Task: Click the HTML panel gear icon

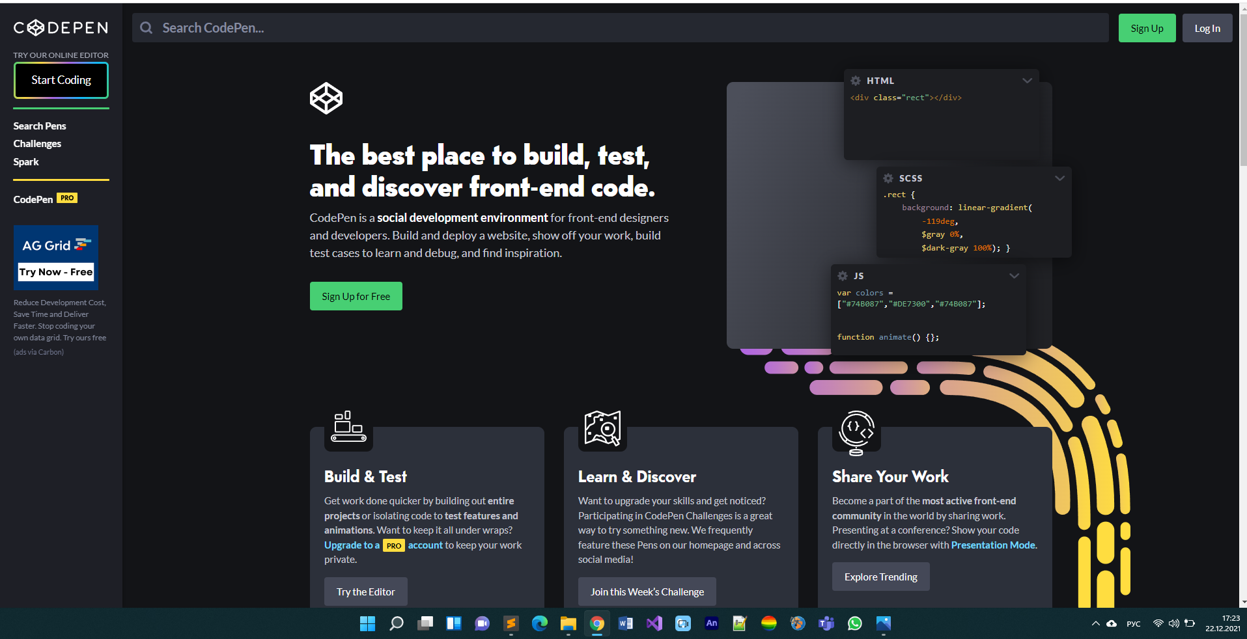Action: click(x=856, y=81)
